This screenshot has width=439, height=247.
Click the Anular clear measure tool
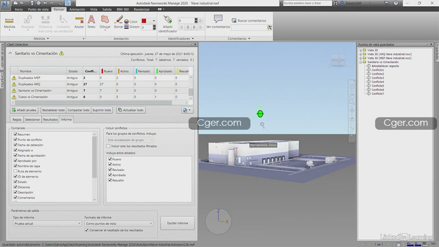(x=79, y=22)
